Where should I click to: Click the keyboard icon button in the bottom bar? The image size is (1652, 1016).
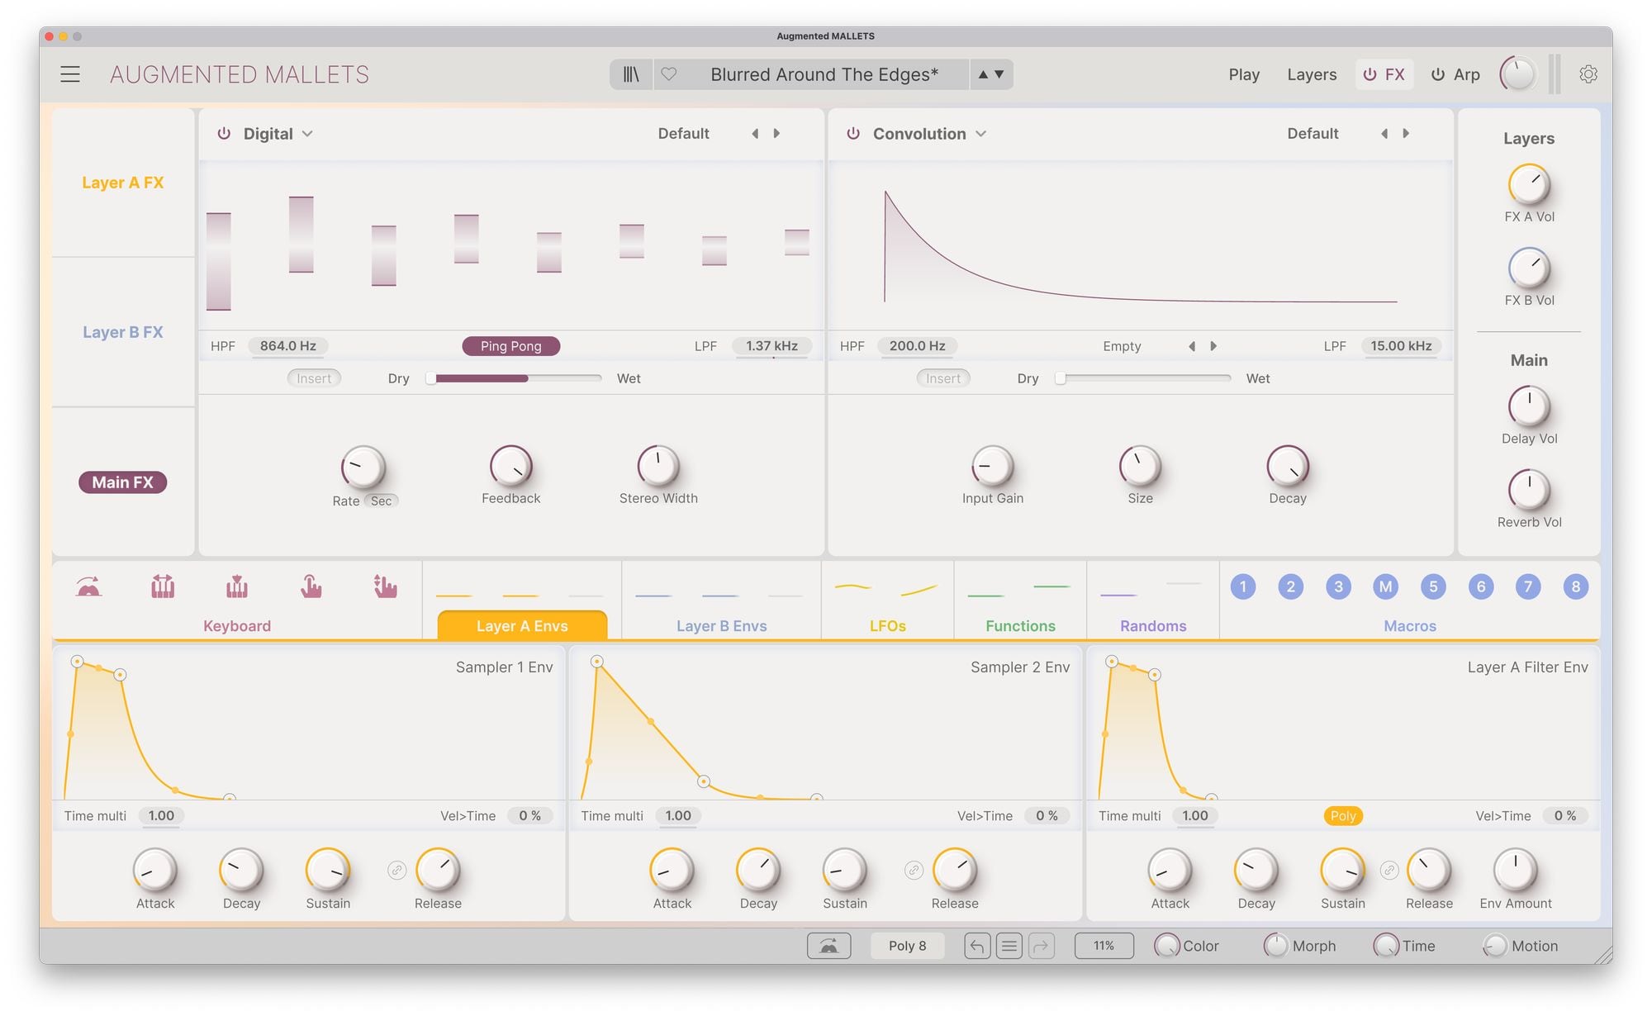[x=828, y=946]
